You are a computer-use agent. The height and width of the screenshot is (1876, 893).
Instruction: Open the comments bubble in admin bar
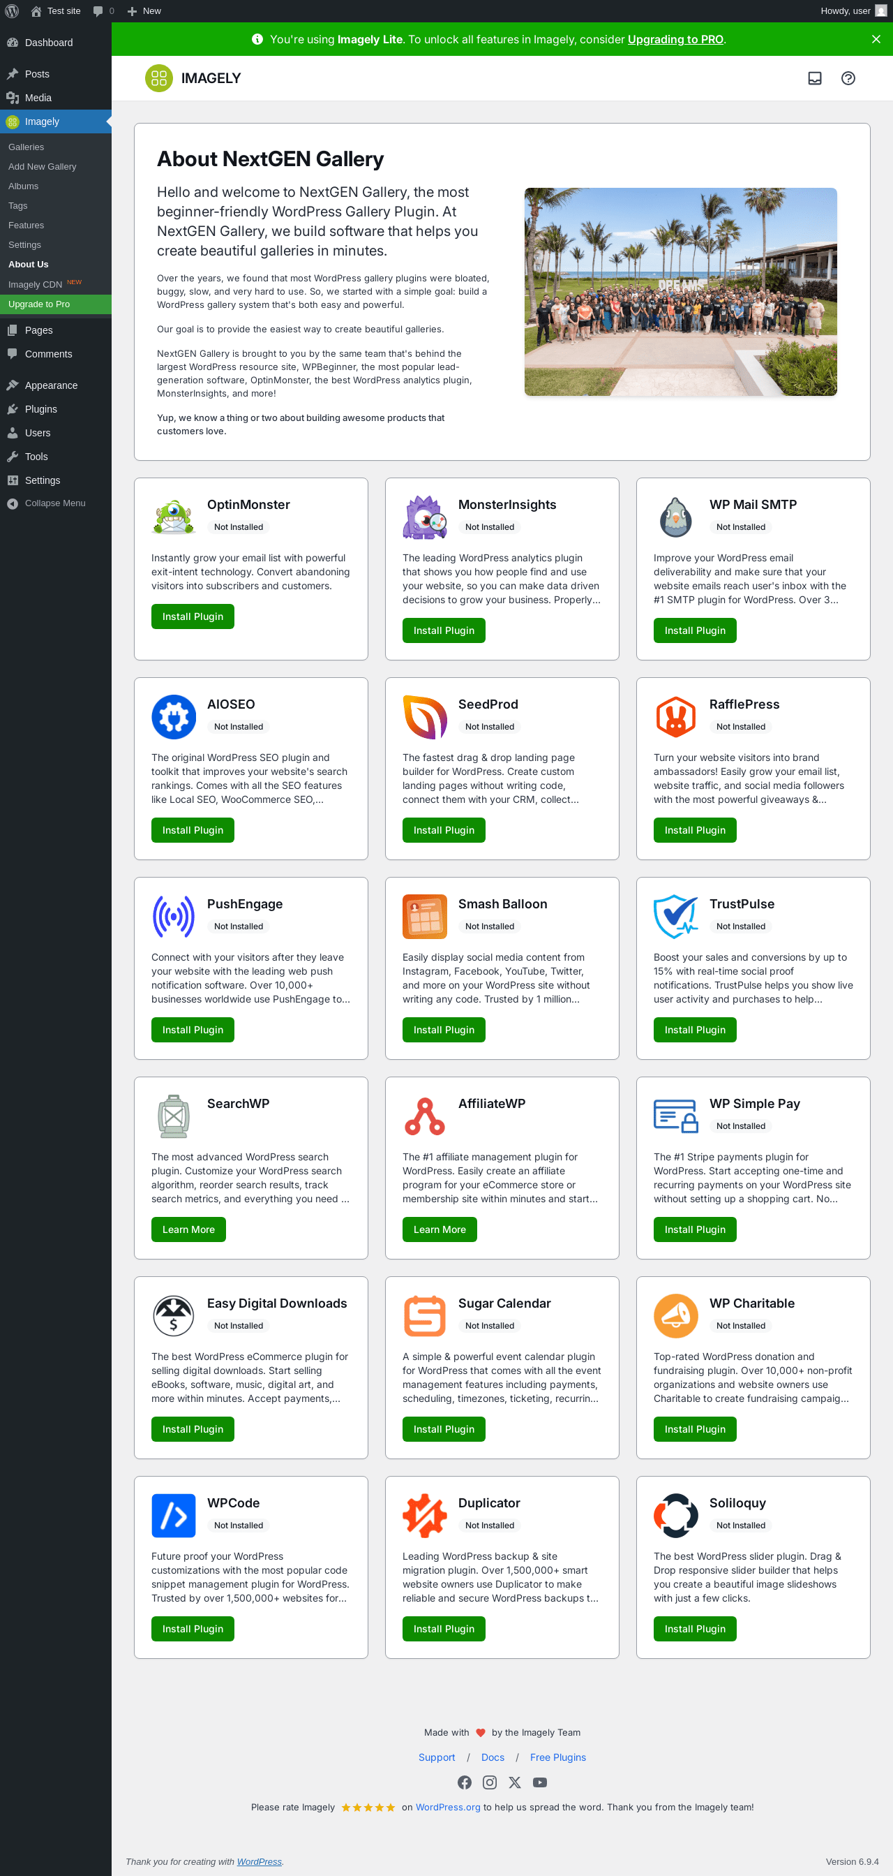[103, 11]
